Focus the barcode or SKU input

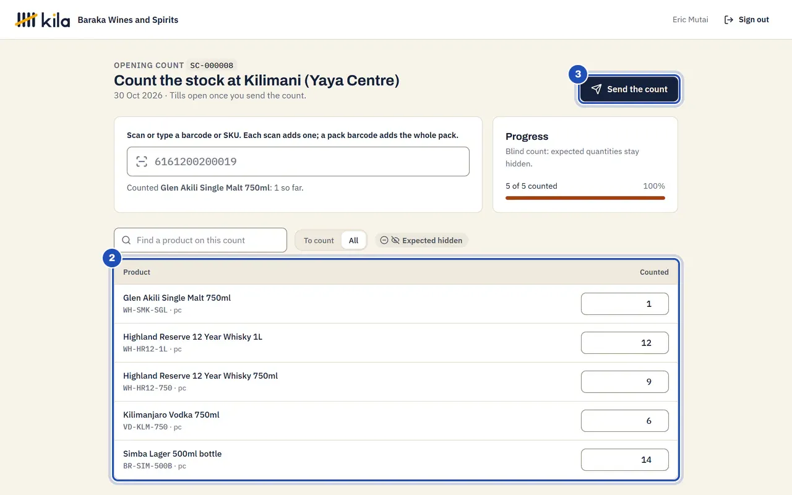point(298,161)
